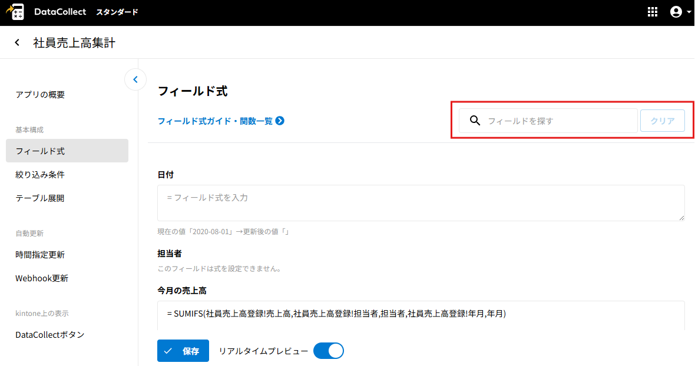Click the kintone上の表示 section label

coord(42,313)
